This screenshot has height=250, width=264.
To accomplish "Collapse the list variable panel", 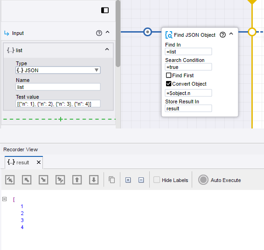I will point(107,49).
